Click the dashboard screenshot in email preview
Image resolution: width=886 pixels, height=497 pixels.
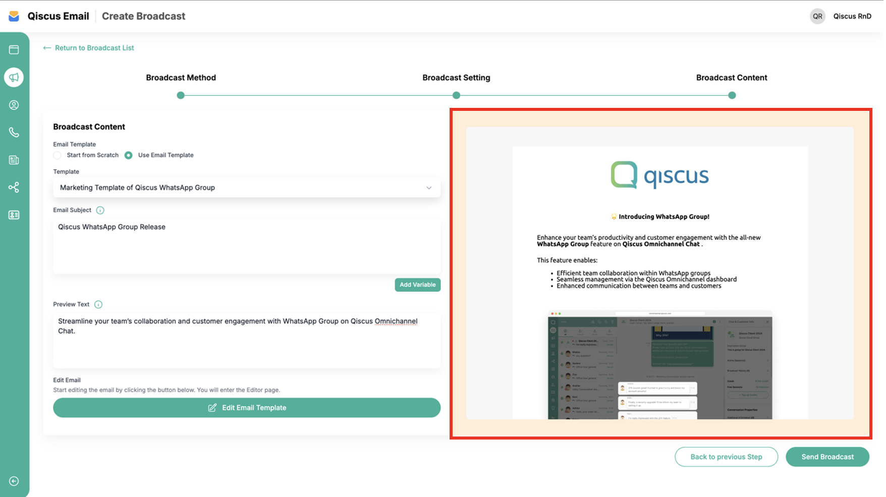pyautogui.click(x=660, y=365)
